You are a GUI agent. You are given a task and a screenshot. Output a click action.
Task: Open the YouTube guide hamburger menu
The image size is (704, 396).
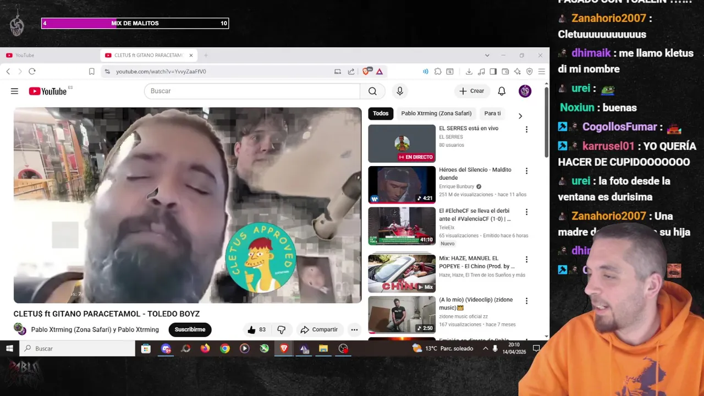click(x=14, y=91)
